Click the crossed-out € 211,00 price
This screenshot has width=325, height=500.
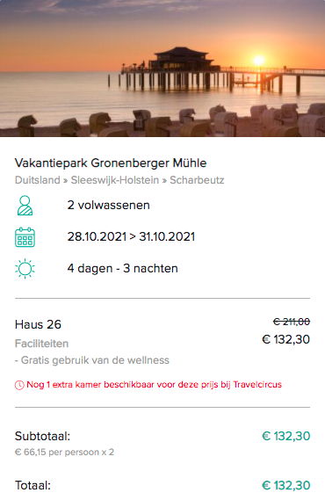coord(292,322)
